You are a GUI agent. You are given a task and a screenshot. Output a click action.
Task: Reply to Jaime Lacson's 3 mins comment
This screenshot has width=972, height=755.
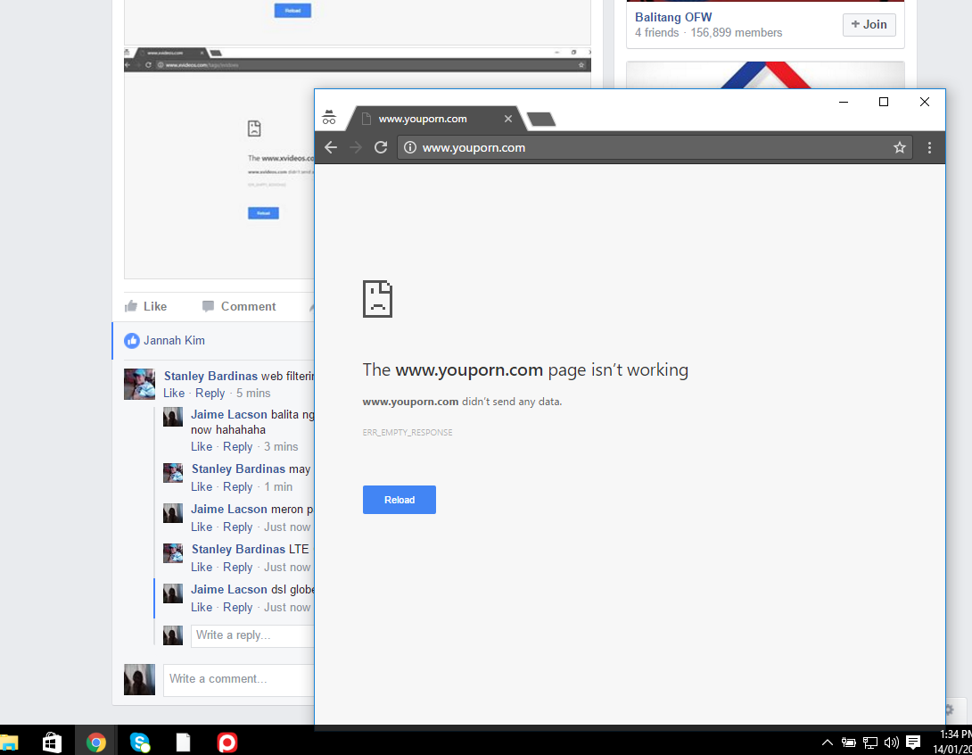click(x=237, y=447)
